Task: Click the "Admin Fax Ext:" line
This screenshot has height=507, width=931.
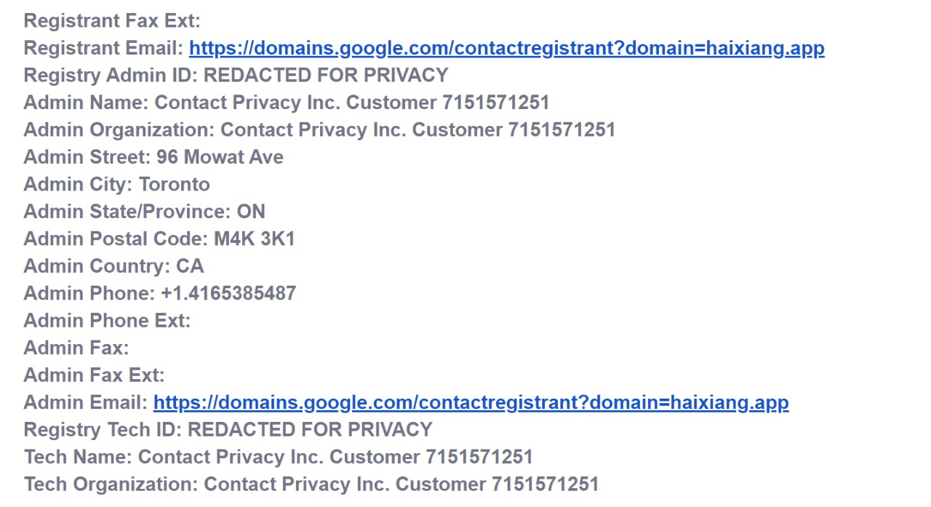Action: tap(95, 375)
